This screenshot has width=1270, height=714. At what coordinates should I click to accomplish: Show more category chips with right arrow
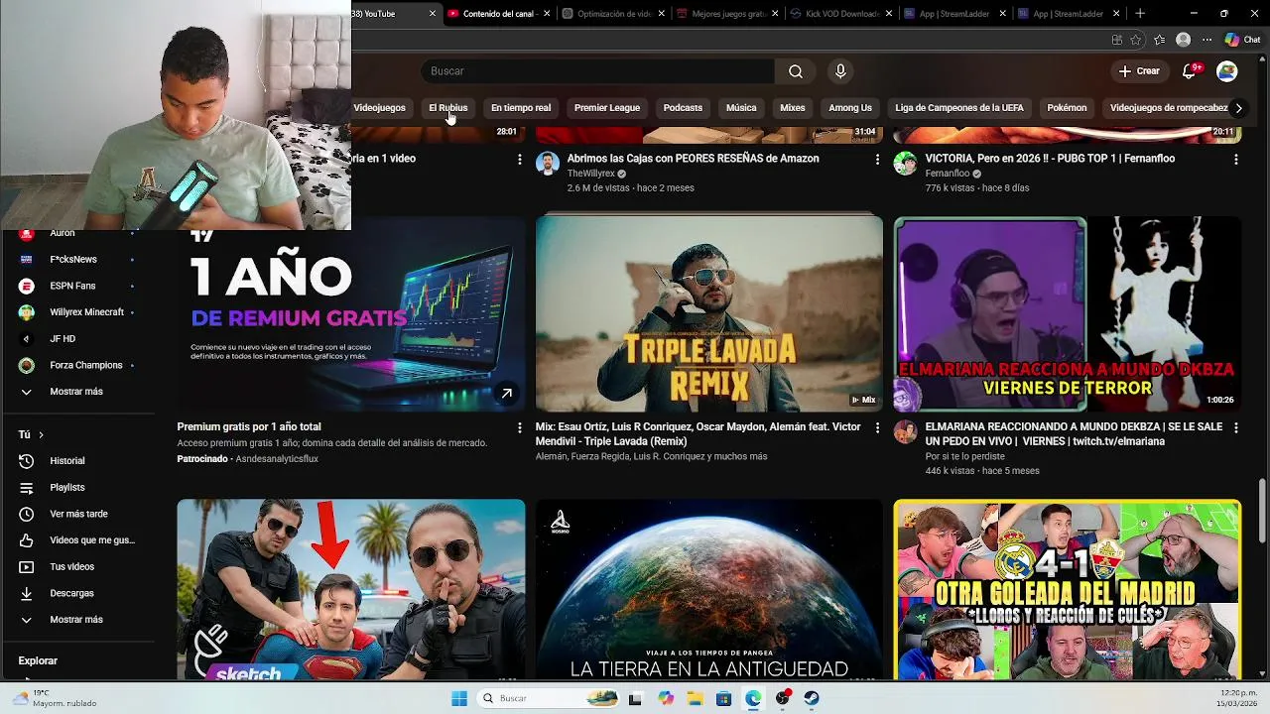pyautogui.click(x=1238, y=108)
